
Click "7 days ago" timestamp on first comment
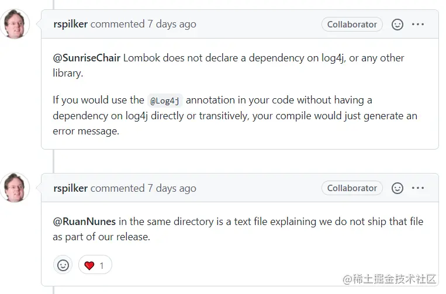tap(172, 24)
